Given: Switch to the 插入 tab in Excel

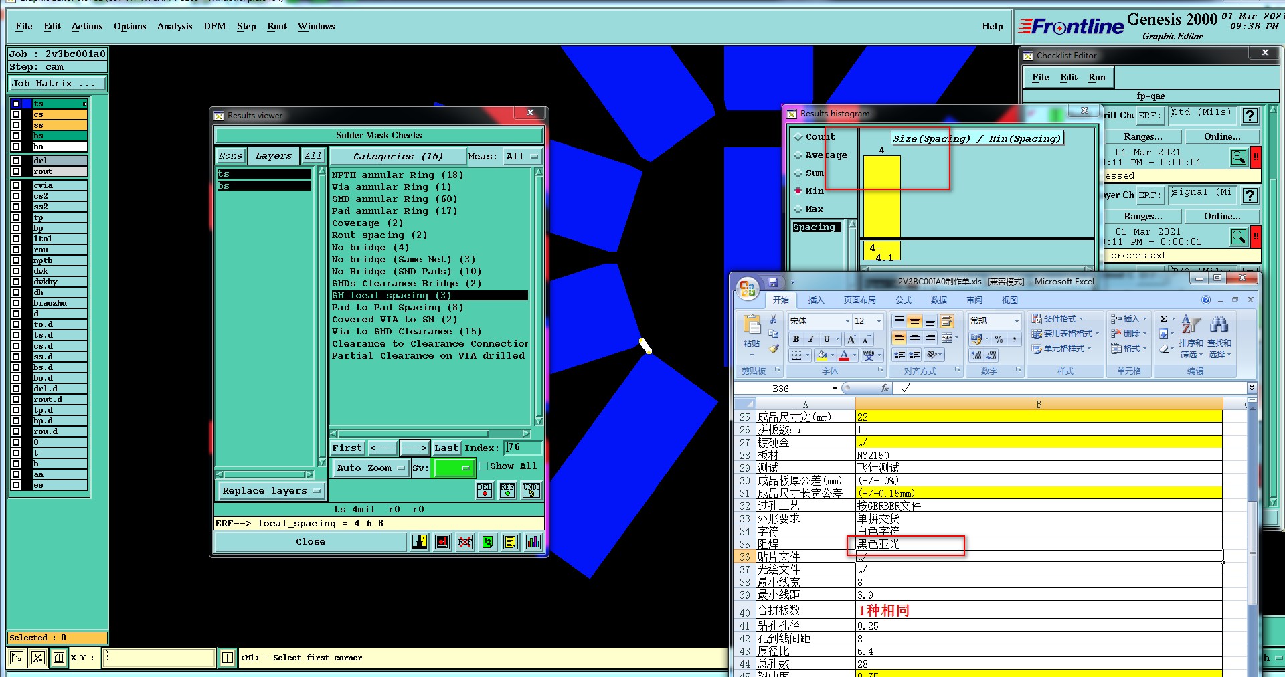Looking at the screenshot, I should point(816,300).
